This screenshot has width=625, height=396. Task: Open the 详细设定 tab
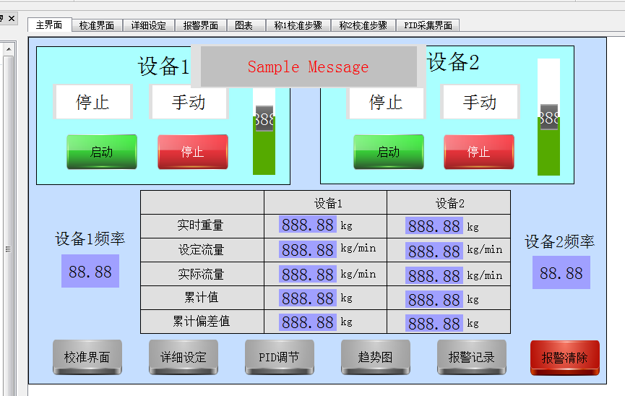tap(149, 25)
